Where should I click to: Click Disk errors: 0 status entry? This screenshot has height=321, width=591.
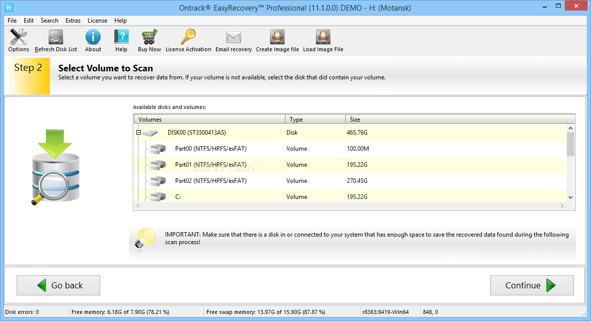coord(22,312)
